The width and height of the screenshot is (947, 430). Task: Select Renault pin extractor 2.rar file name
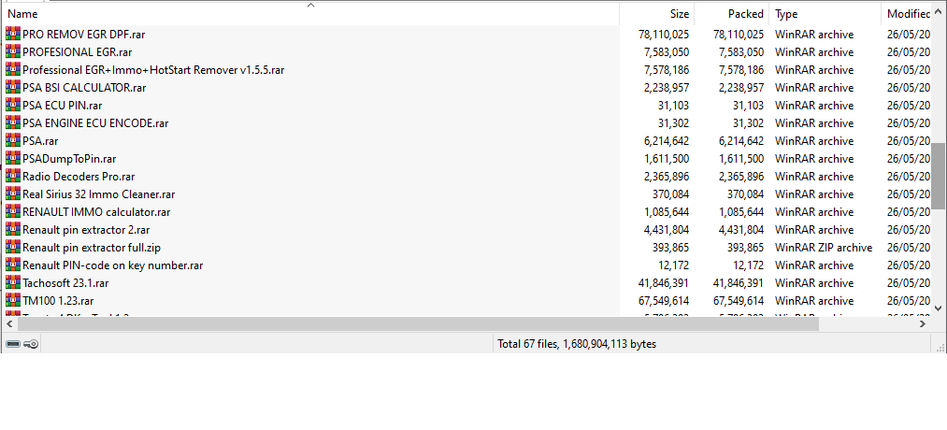tap(86, 230)
